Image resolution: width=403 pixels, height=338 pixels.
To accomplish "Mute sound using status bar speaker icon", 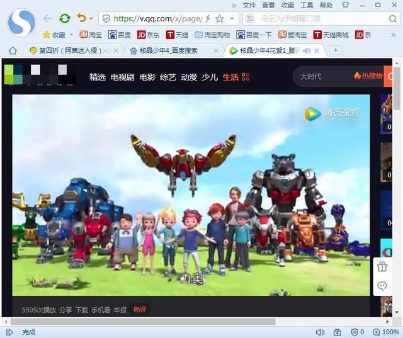I will [319, 332].
